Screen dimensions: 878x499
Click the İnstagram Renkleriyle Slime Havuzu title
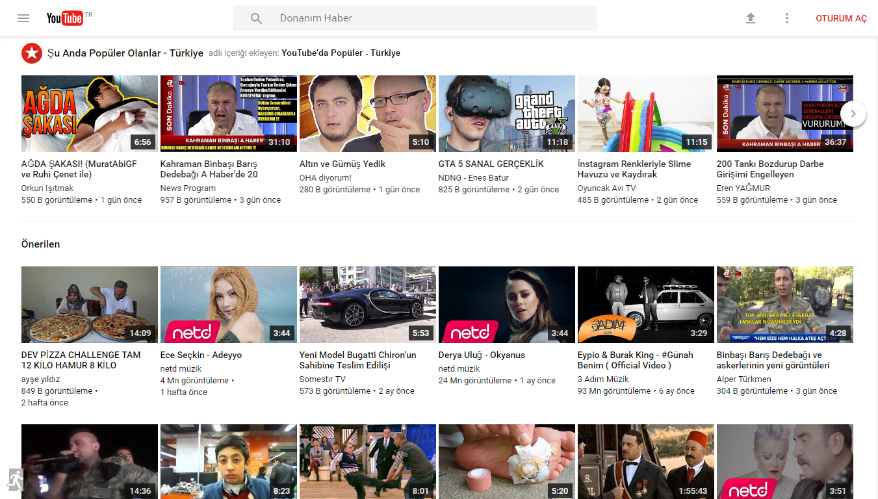[x=634, y=169]
